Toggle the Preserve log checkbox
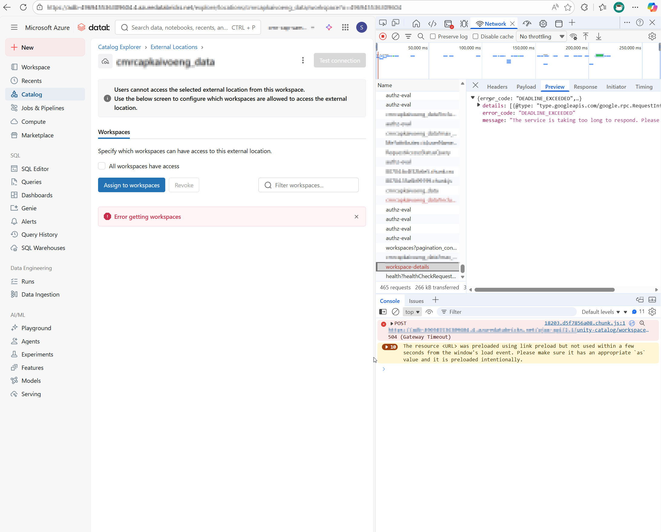The height and width of the screenshot is (532, 661). [x=433, y=37]
